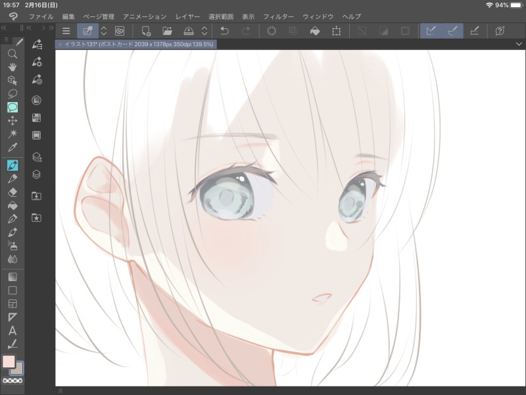The height and width of the screenshot is (395, 526).
Task: Toggle Snap to Ruler in command bar
Action: coord(431,31)
